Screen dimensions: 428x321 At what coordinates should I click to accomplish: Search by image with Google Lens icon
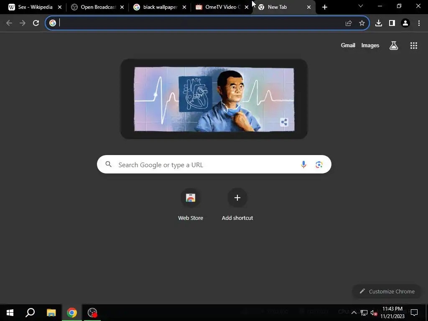point(319,165)
